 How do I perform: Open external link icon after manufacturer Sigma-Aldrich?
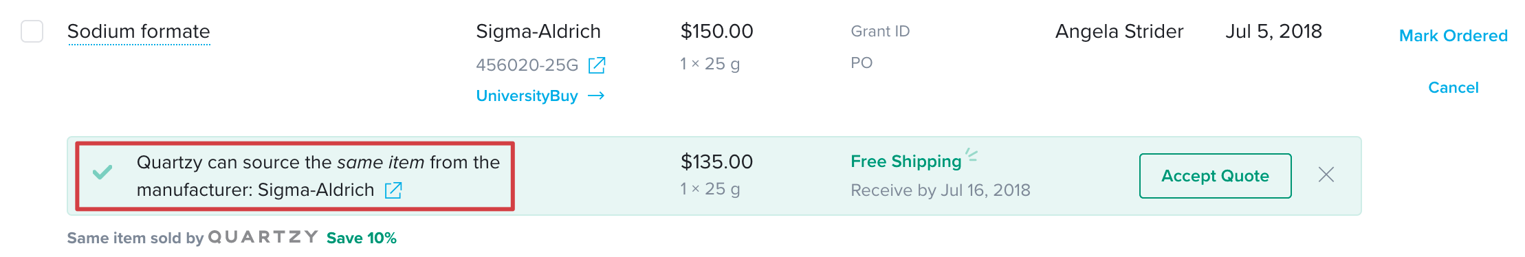pyautogui.click(x=393, y=190)
